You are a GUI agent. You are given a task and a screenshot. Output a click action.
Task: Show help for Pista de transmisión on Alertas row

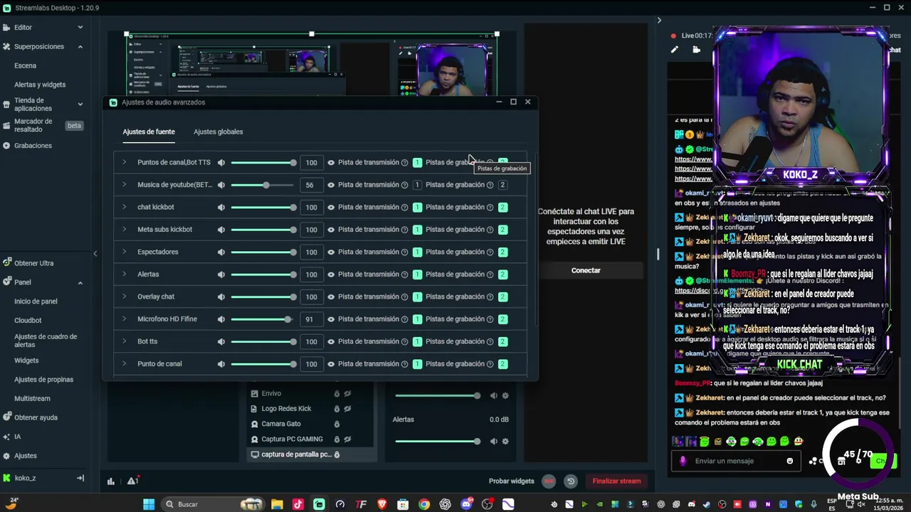point(404,274)
